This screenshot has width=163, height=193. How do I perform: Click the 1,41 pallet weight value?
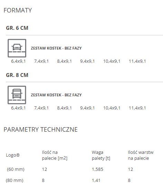96,180
